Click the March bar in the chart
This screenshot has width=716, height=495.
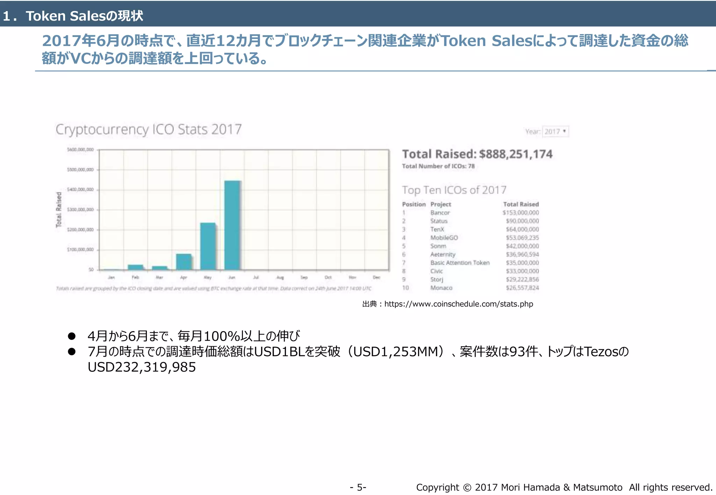[160, 268]
